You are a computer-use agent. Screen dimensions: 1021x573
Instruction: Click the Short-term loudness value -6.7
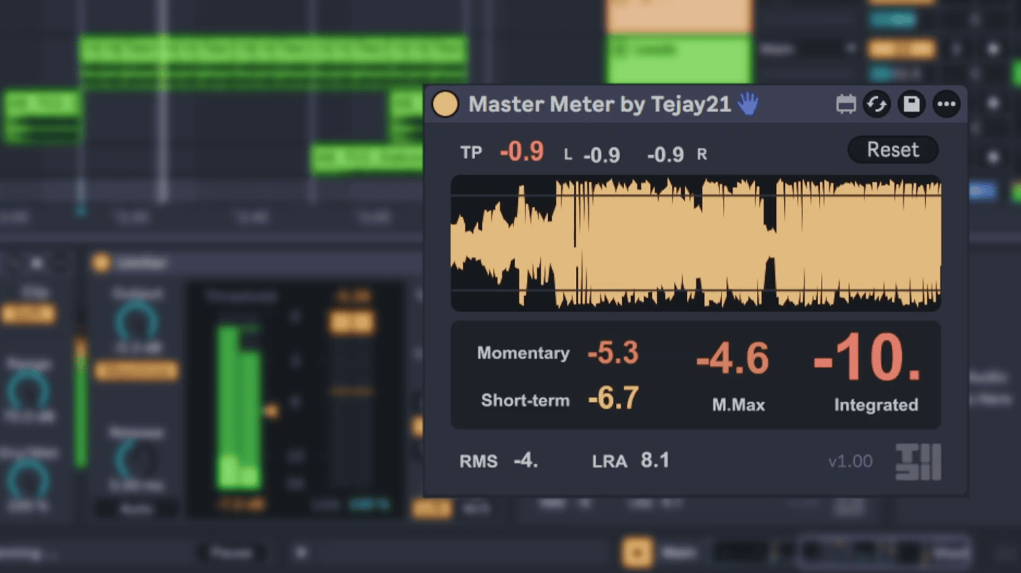[x=612, y=399]
